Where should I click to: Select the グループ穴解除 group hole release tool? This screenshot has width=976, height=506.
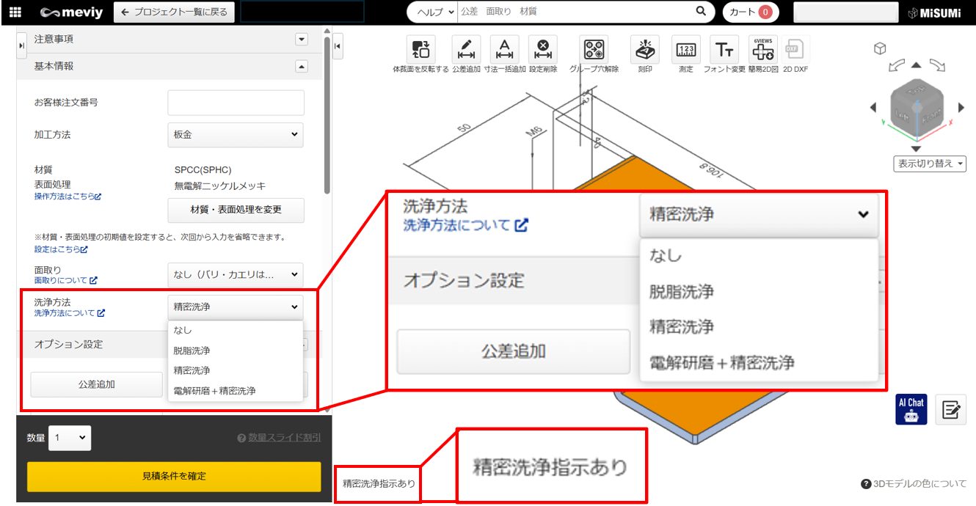tap(594, 50)
